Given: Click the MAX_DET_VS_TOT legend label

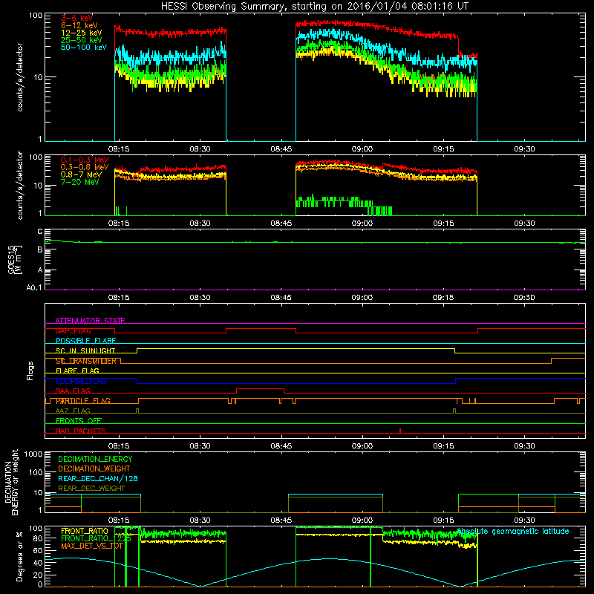Looking at the screenshot, I should pos(92,546).
